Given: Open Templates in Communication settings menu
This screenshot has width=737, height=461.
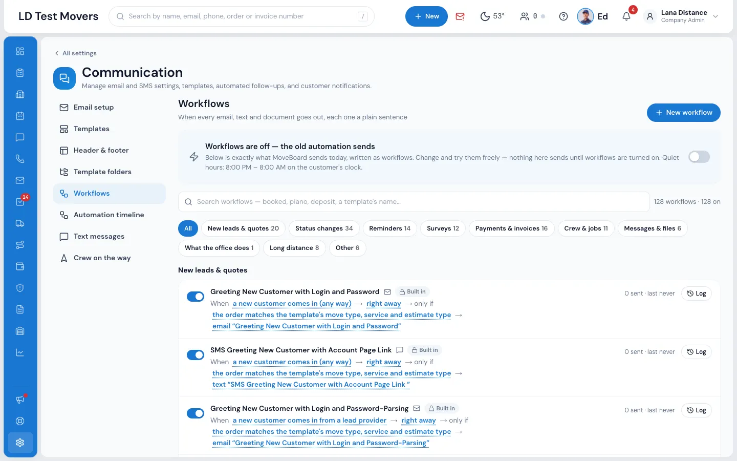Looking at the screenshot, I should (x=110, y=129).
